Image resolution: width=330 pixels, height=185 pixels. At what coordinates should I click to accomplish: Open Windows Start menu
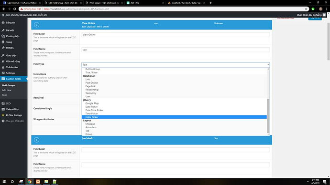pos(4,182)
